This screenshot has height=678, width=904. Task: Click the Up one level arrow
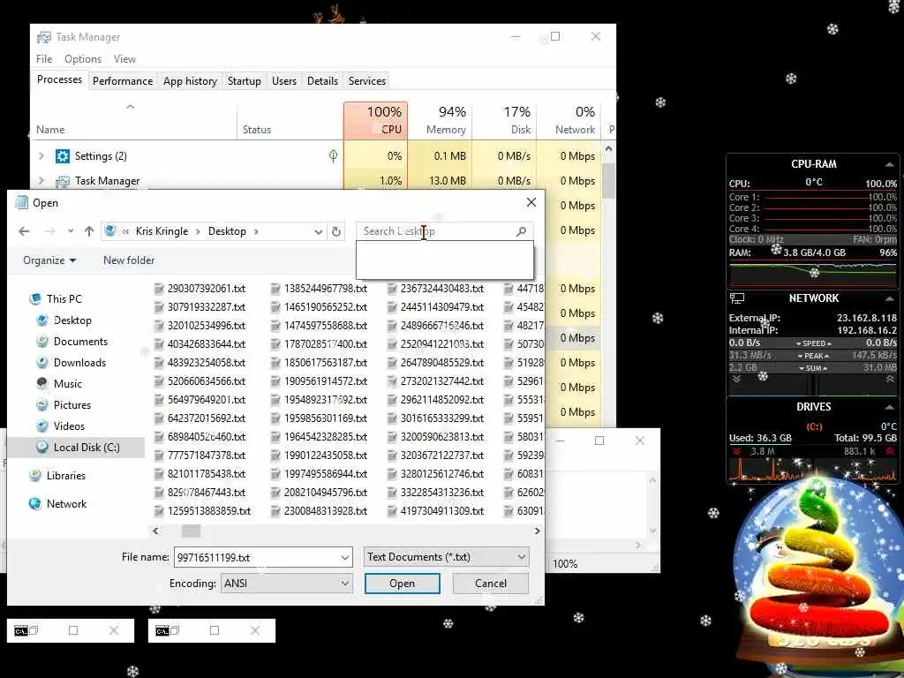click(x=89, y=231)
